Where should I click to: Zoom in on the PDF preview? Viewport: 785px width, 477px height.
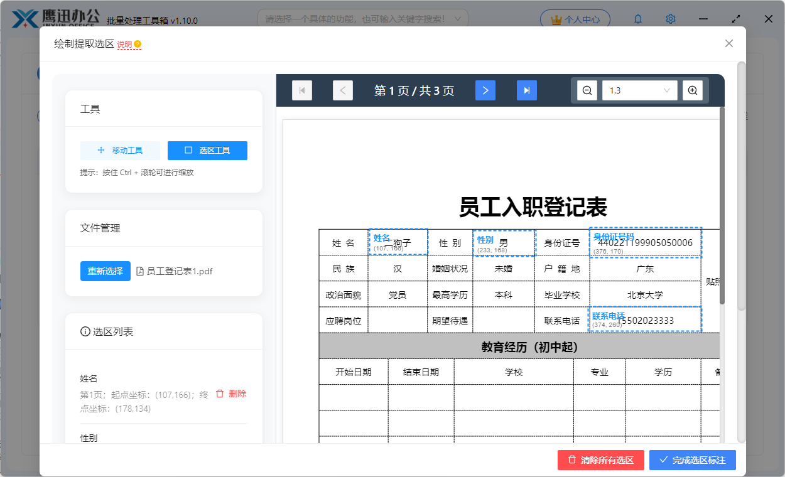(x=693, y=90)
